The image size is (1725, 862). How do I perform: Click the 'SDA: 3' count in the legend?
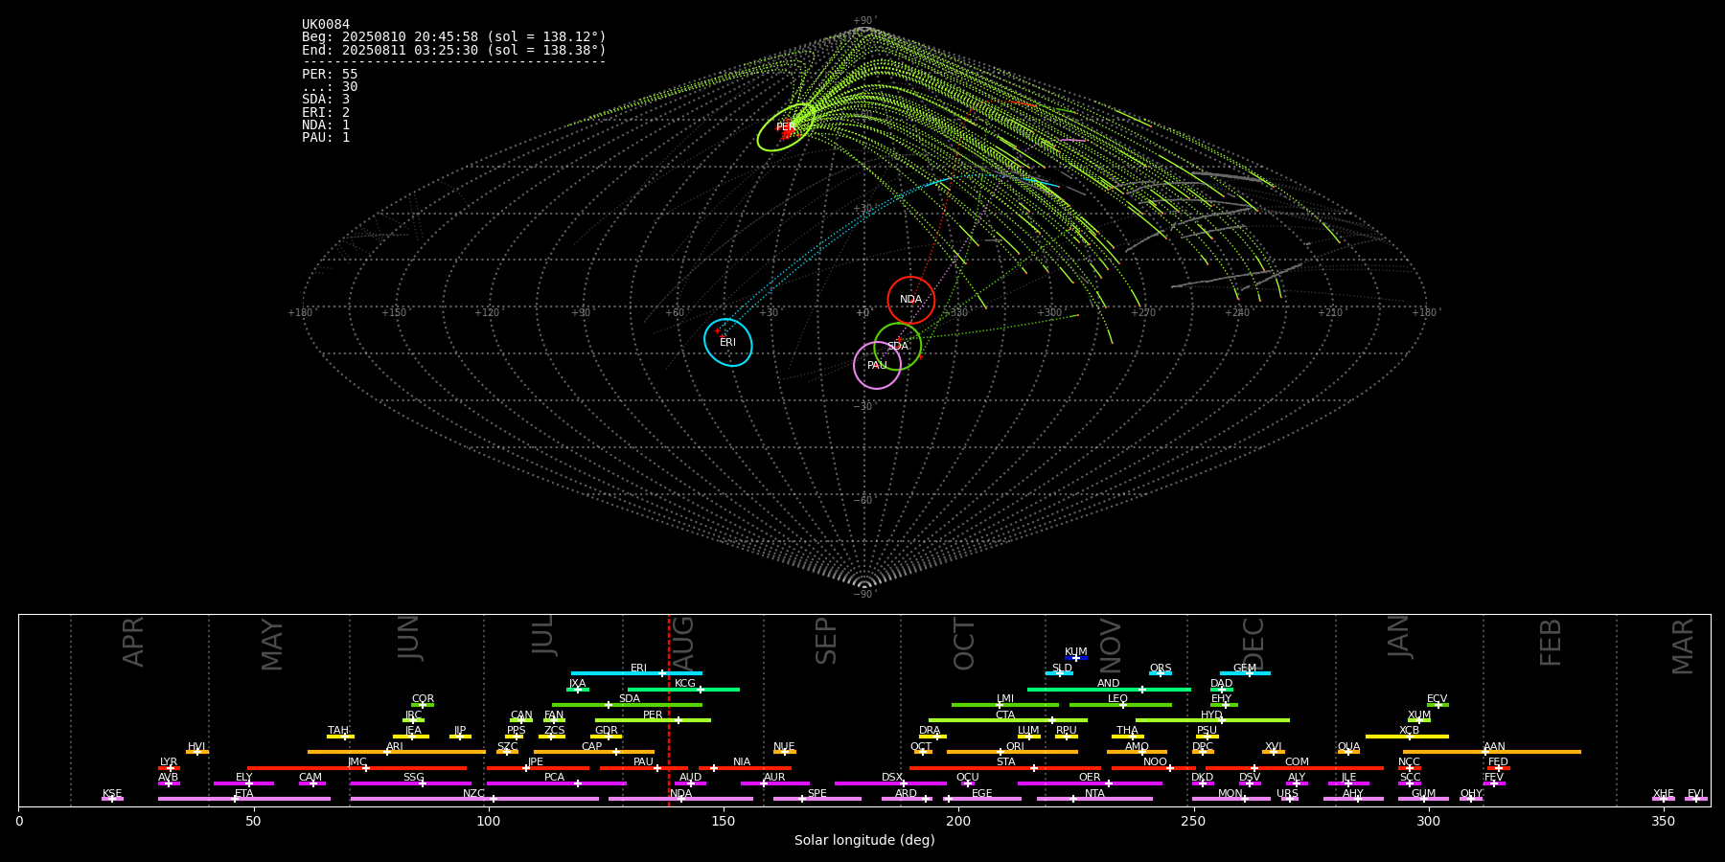click(326, 100)
